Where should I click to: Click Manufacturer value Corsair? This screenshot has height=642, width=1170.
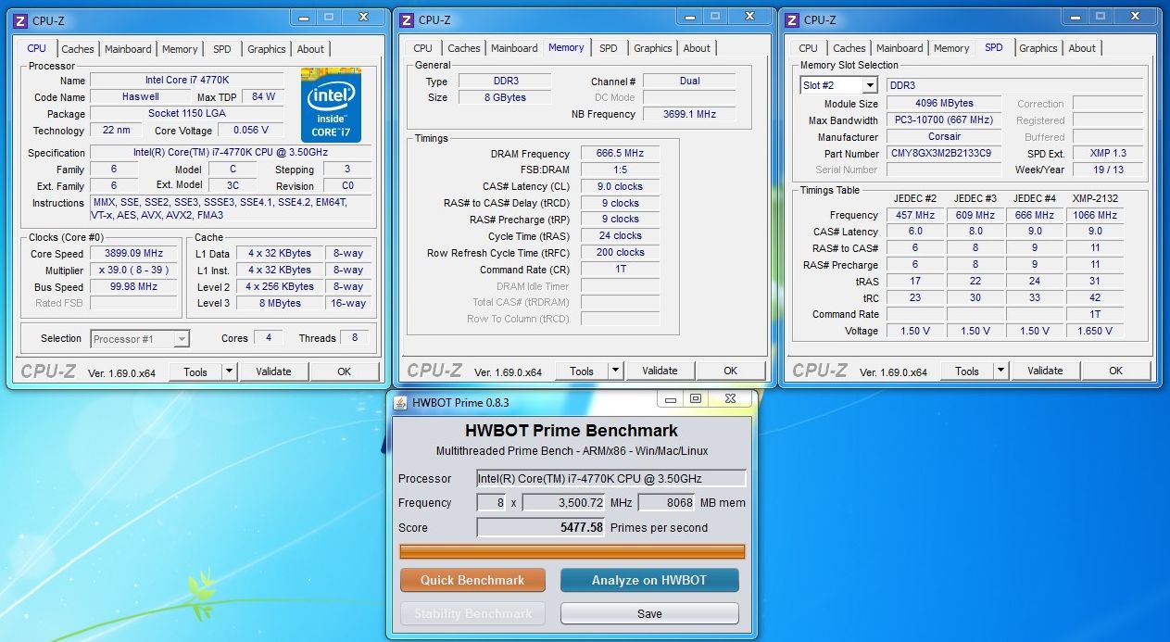pyautogui.click(x=944, y=137)
